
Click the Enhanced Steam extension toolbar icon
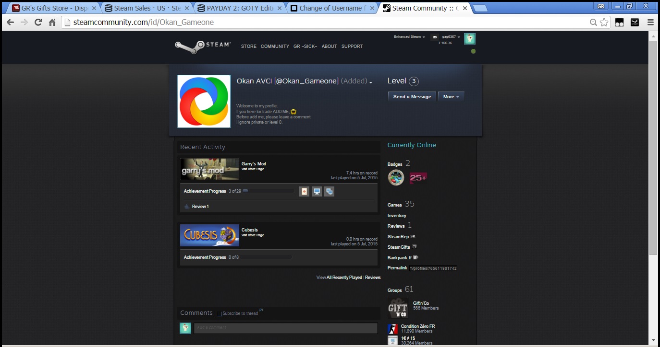coord(635,22)
